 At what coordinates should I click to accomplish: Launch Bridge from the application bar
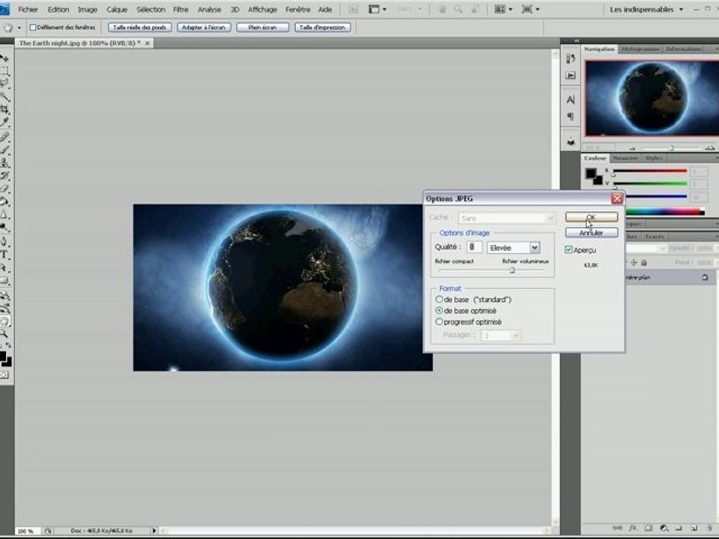tap(354, 9)
